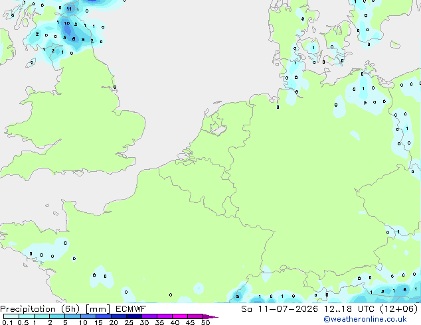Click the "(12+06)" forecast offset text
The width and height of the screenshot is (421, 325).
399,309
